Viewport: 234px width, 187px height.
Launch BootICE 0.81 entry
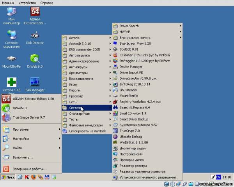pos(147,49)
